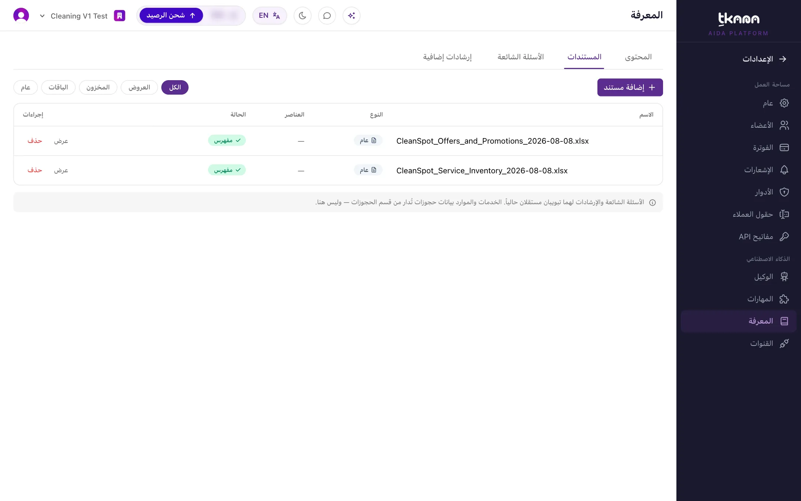
Task: Open الأدوار roles in sidebar
Action: [x=739, y=192]
